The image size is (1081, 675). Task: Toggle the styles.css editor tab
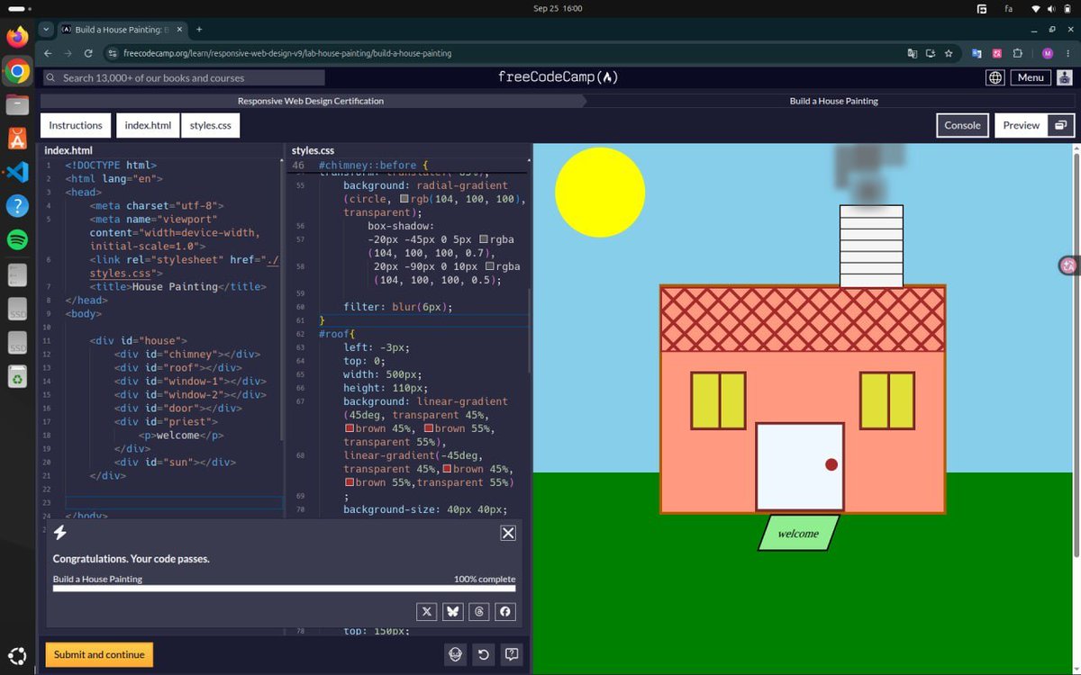[211, 125]
